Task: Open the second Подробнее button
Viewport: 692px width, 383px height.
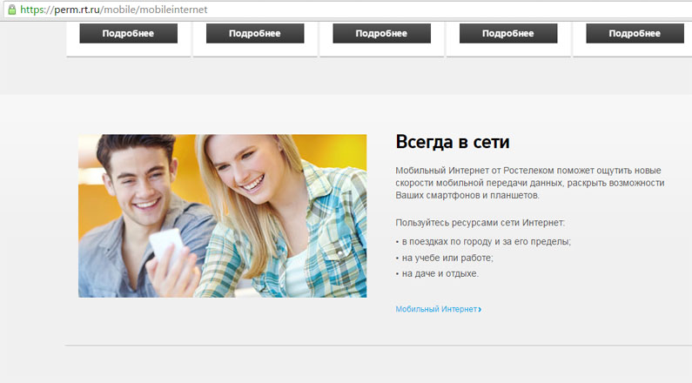Action: 255,33
